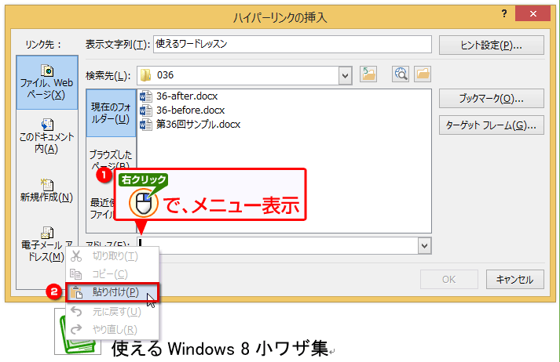Click the キャンセル button
The image size is (560, 362).
515,280
